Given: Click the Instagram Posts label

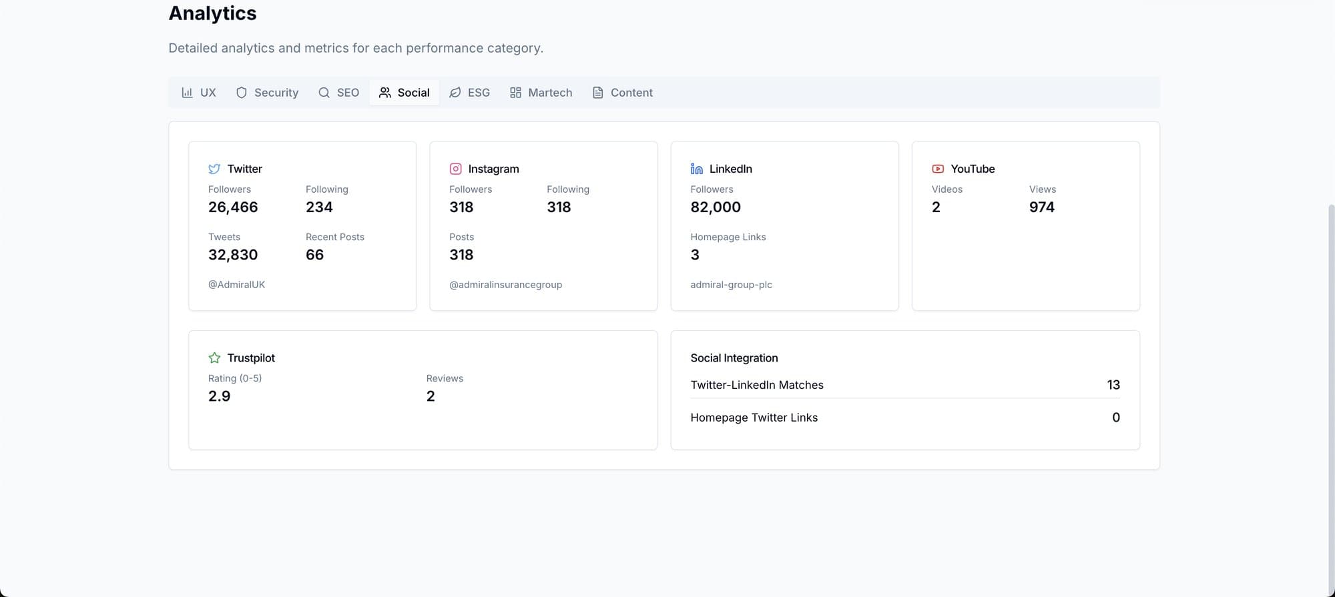Looking at the screenshot, I should coord(461,237).
